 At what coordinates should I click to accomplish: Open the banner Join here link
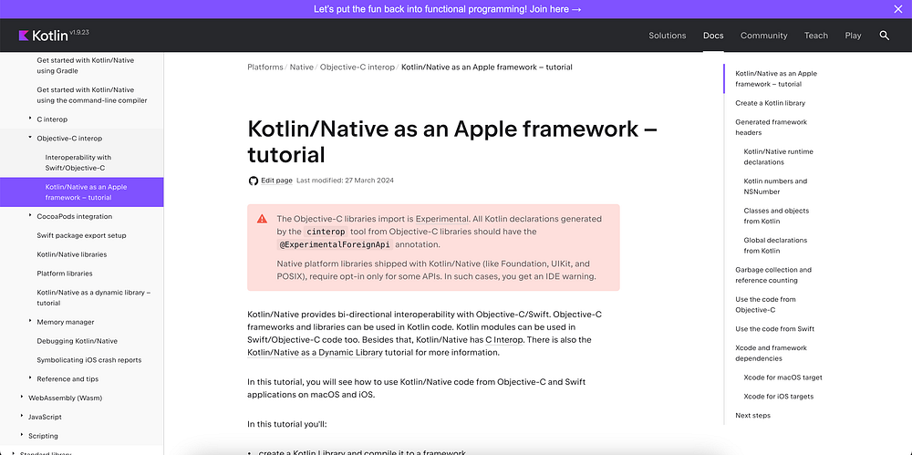click(556, 9)
